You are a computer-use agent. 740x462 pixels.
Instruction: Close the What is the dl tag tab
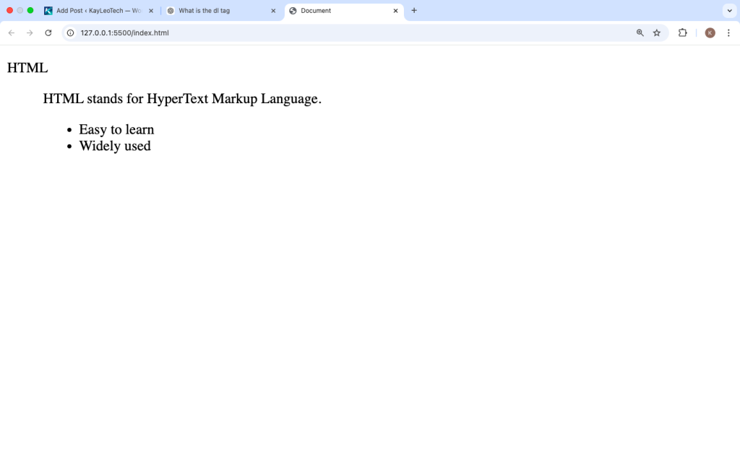[x=273, y=11]
